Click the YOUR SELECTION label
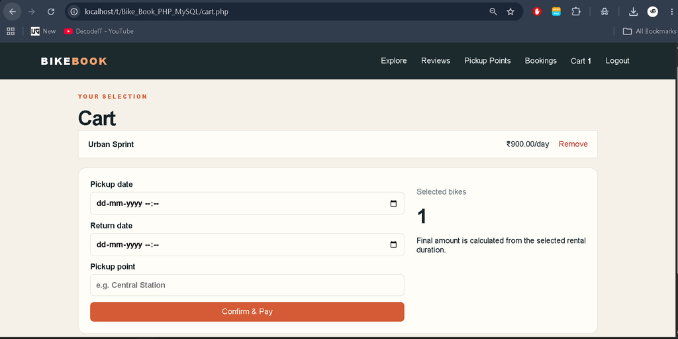This screenshot has height=339, width=678. pos(113,97)
